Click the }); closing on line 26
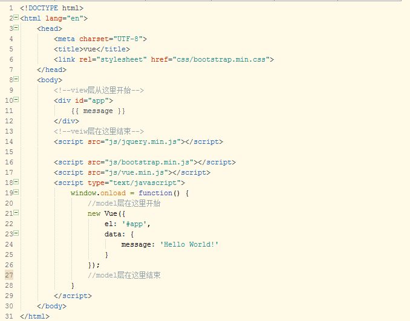Viewport: 410px width, 321px height. coord(94,265)
